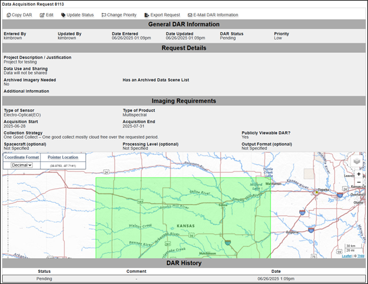Click the Export Request document icon

click(147, 15)
